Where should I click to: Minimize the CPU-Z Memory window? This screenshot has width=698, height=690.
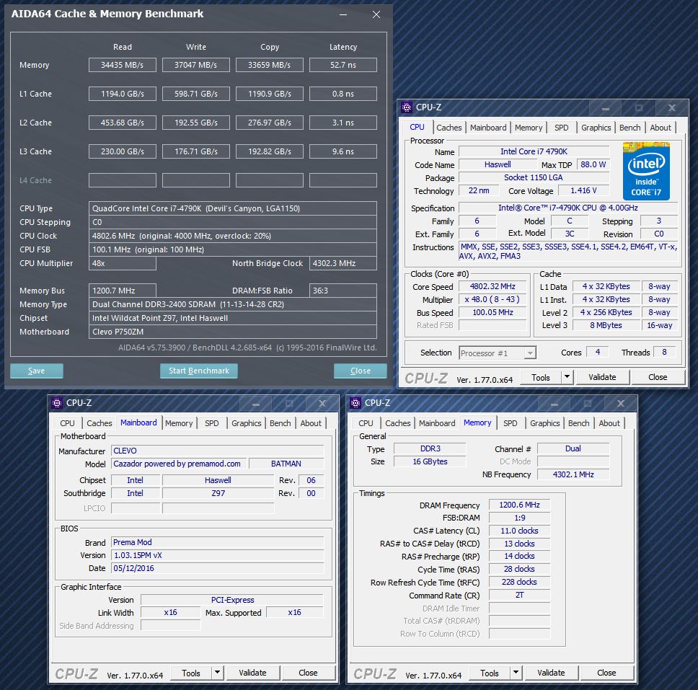coord(555,404)
